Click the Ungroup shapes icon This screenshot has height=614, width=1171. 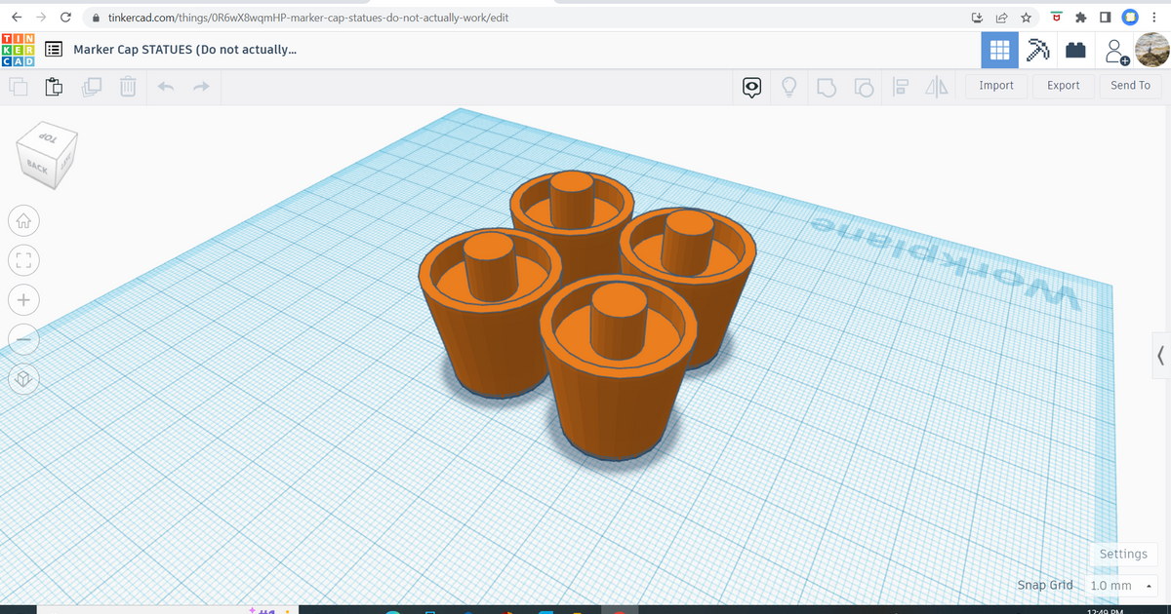pyautogui.click(x=864, y=88)
